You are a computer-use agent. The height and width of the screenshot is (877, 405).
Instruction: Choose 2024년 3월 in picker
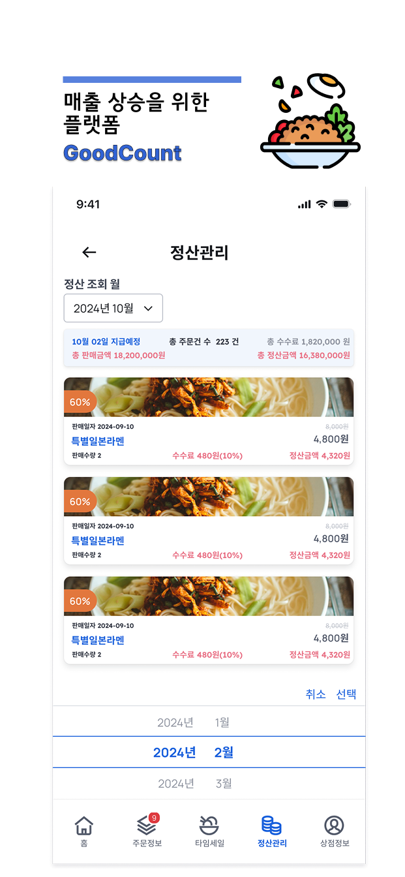pyautogui.click(x=194, y=783)
